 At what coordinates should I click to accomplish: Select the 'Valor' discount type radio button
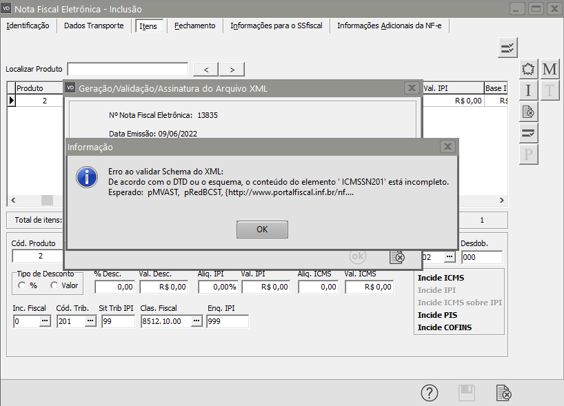click(x=54, y=285)
